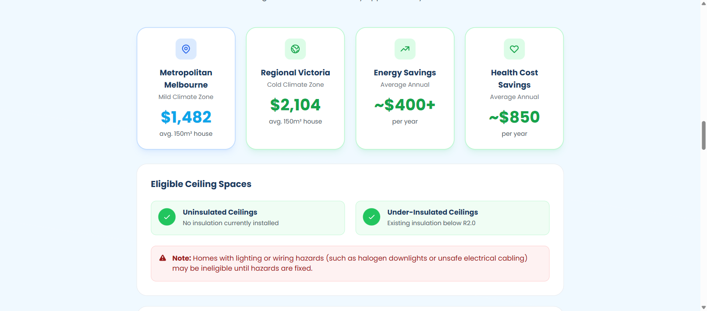
Task: Click the ~$850 health savings amount
Action: click(514, 117)
